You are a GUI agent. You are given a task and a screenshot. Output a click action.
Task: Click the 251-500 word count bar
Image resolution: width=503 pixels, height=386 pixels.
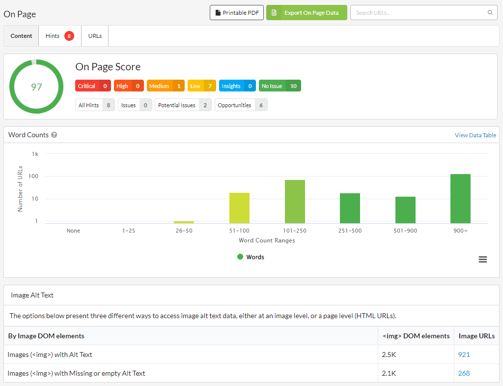[350, 208]
